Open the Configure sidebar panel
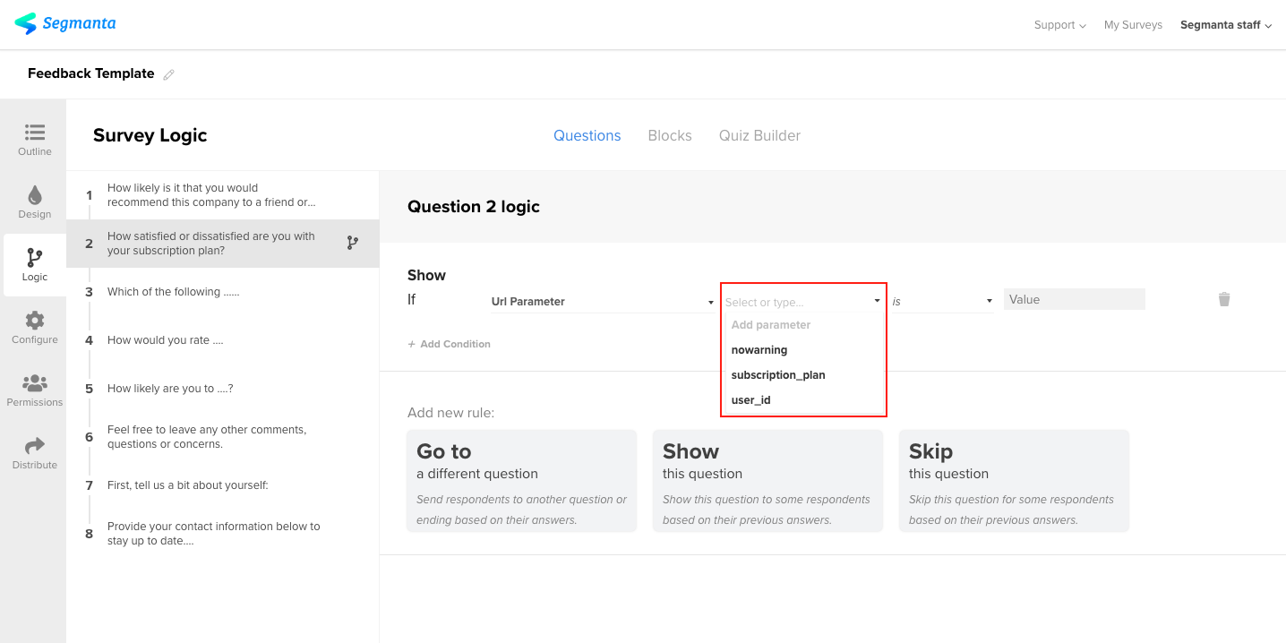This screenshot has height=643, width=1286. [x=35, y=328]
